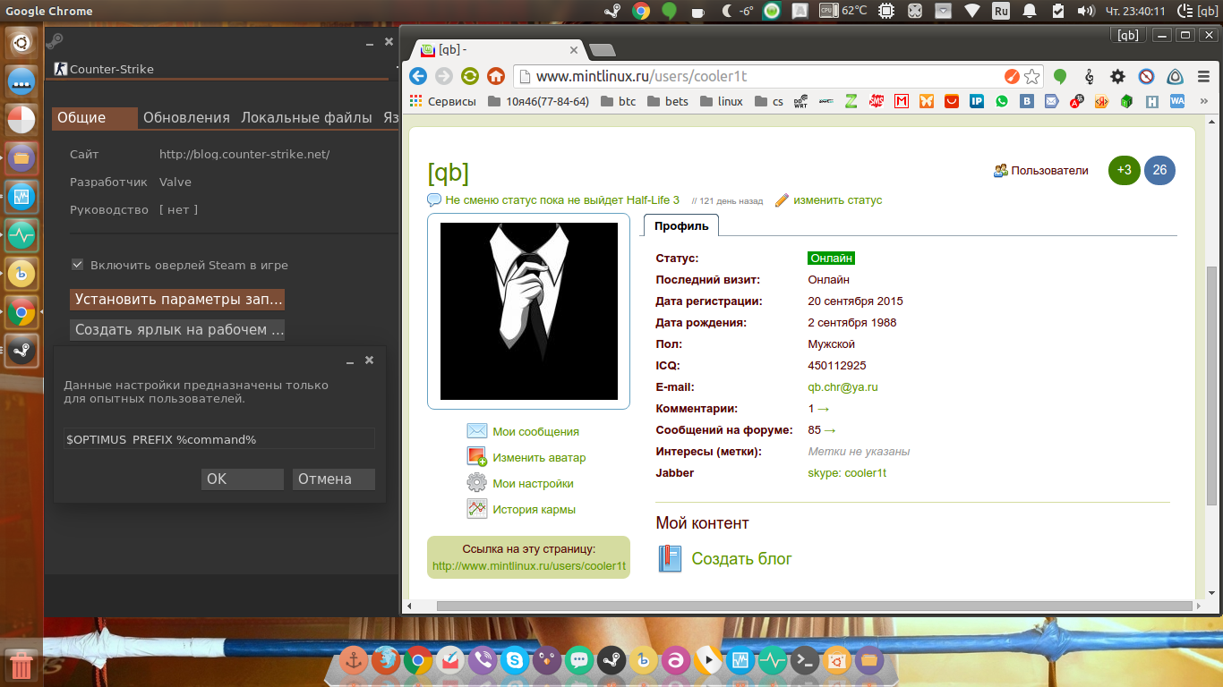
Task: Open the sound volume menu in tray
Action: pos(1086,11)
